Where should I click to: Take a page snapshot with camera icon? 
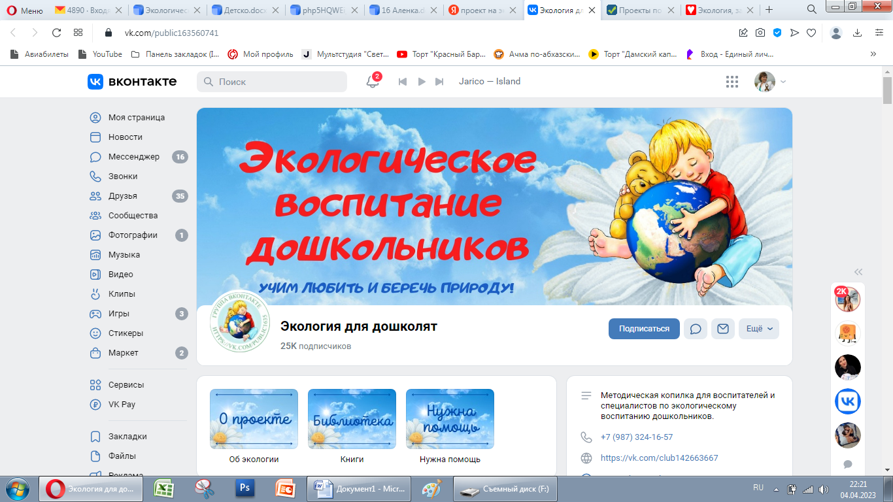(x=760, y=33)
